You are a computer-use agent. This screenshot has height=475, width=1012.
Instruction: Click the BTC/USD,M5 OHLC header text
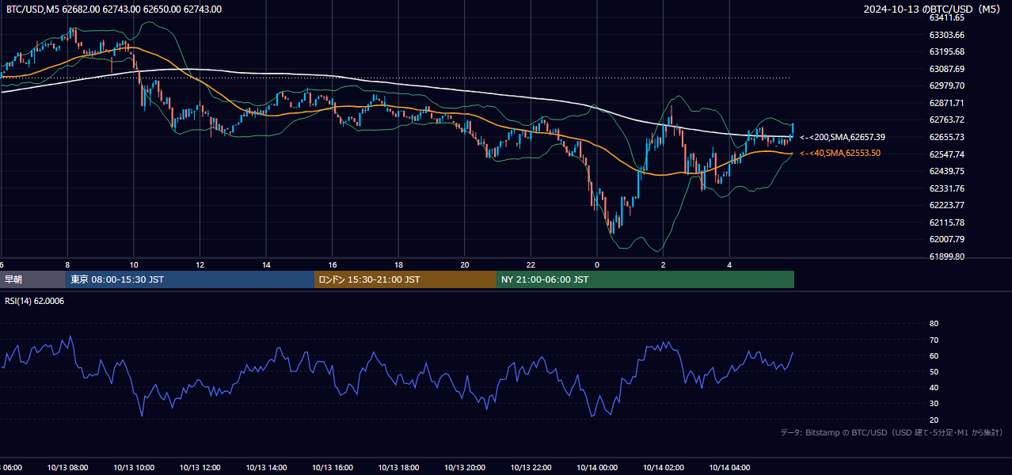114,9
